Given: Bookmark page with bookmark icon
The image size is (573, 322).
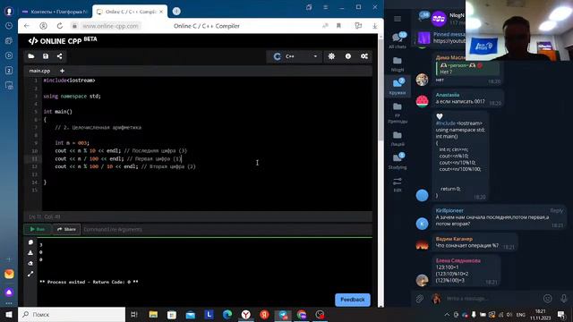Looking at the screenshot, I should pos(338,26).
